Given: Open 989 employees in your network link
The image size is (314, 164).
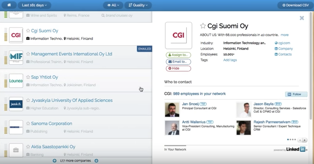Looking at the screenshot, I should [199, 93].
